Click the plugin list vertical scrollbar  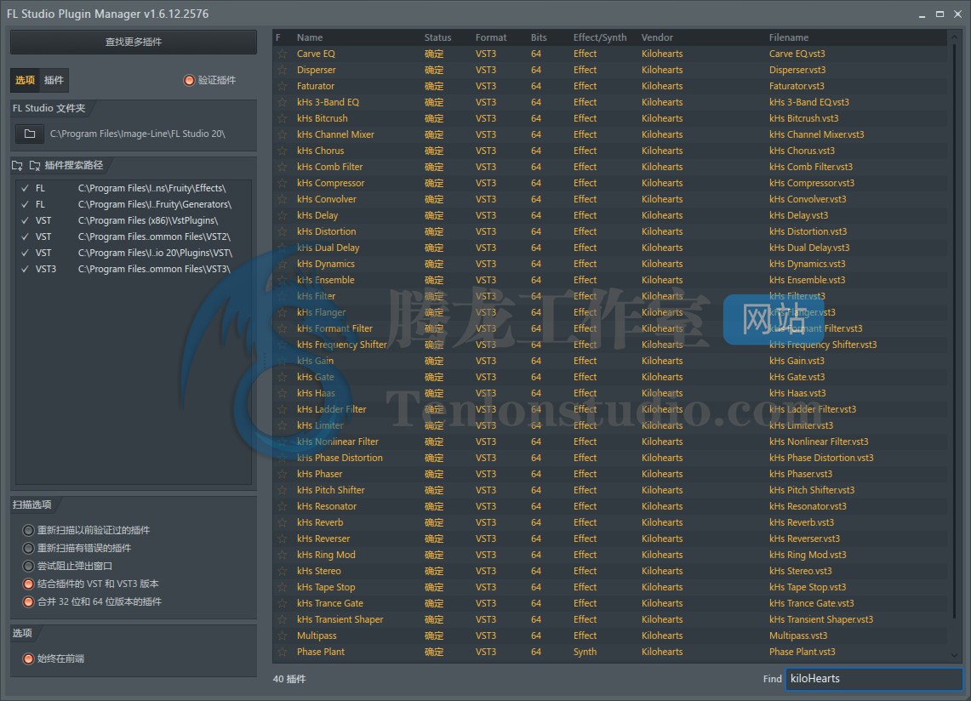954,332
